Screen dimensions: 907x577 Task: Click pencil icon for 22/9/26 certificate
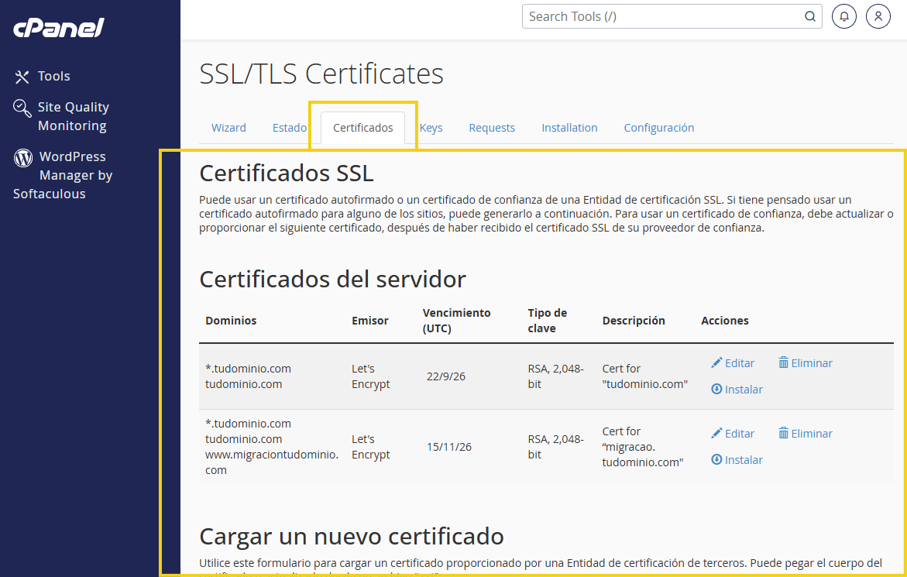(x=716, y=362)
